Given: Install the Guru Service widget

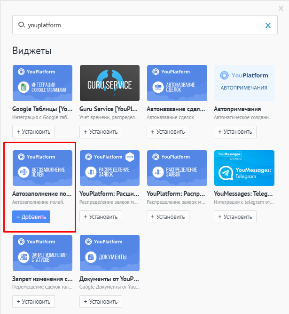Looking at the screenshot, I should [101, 132].
